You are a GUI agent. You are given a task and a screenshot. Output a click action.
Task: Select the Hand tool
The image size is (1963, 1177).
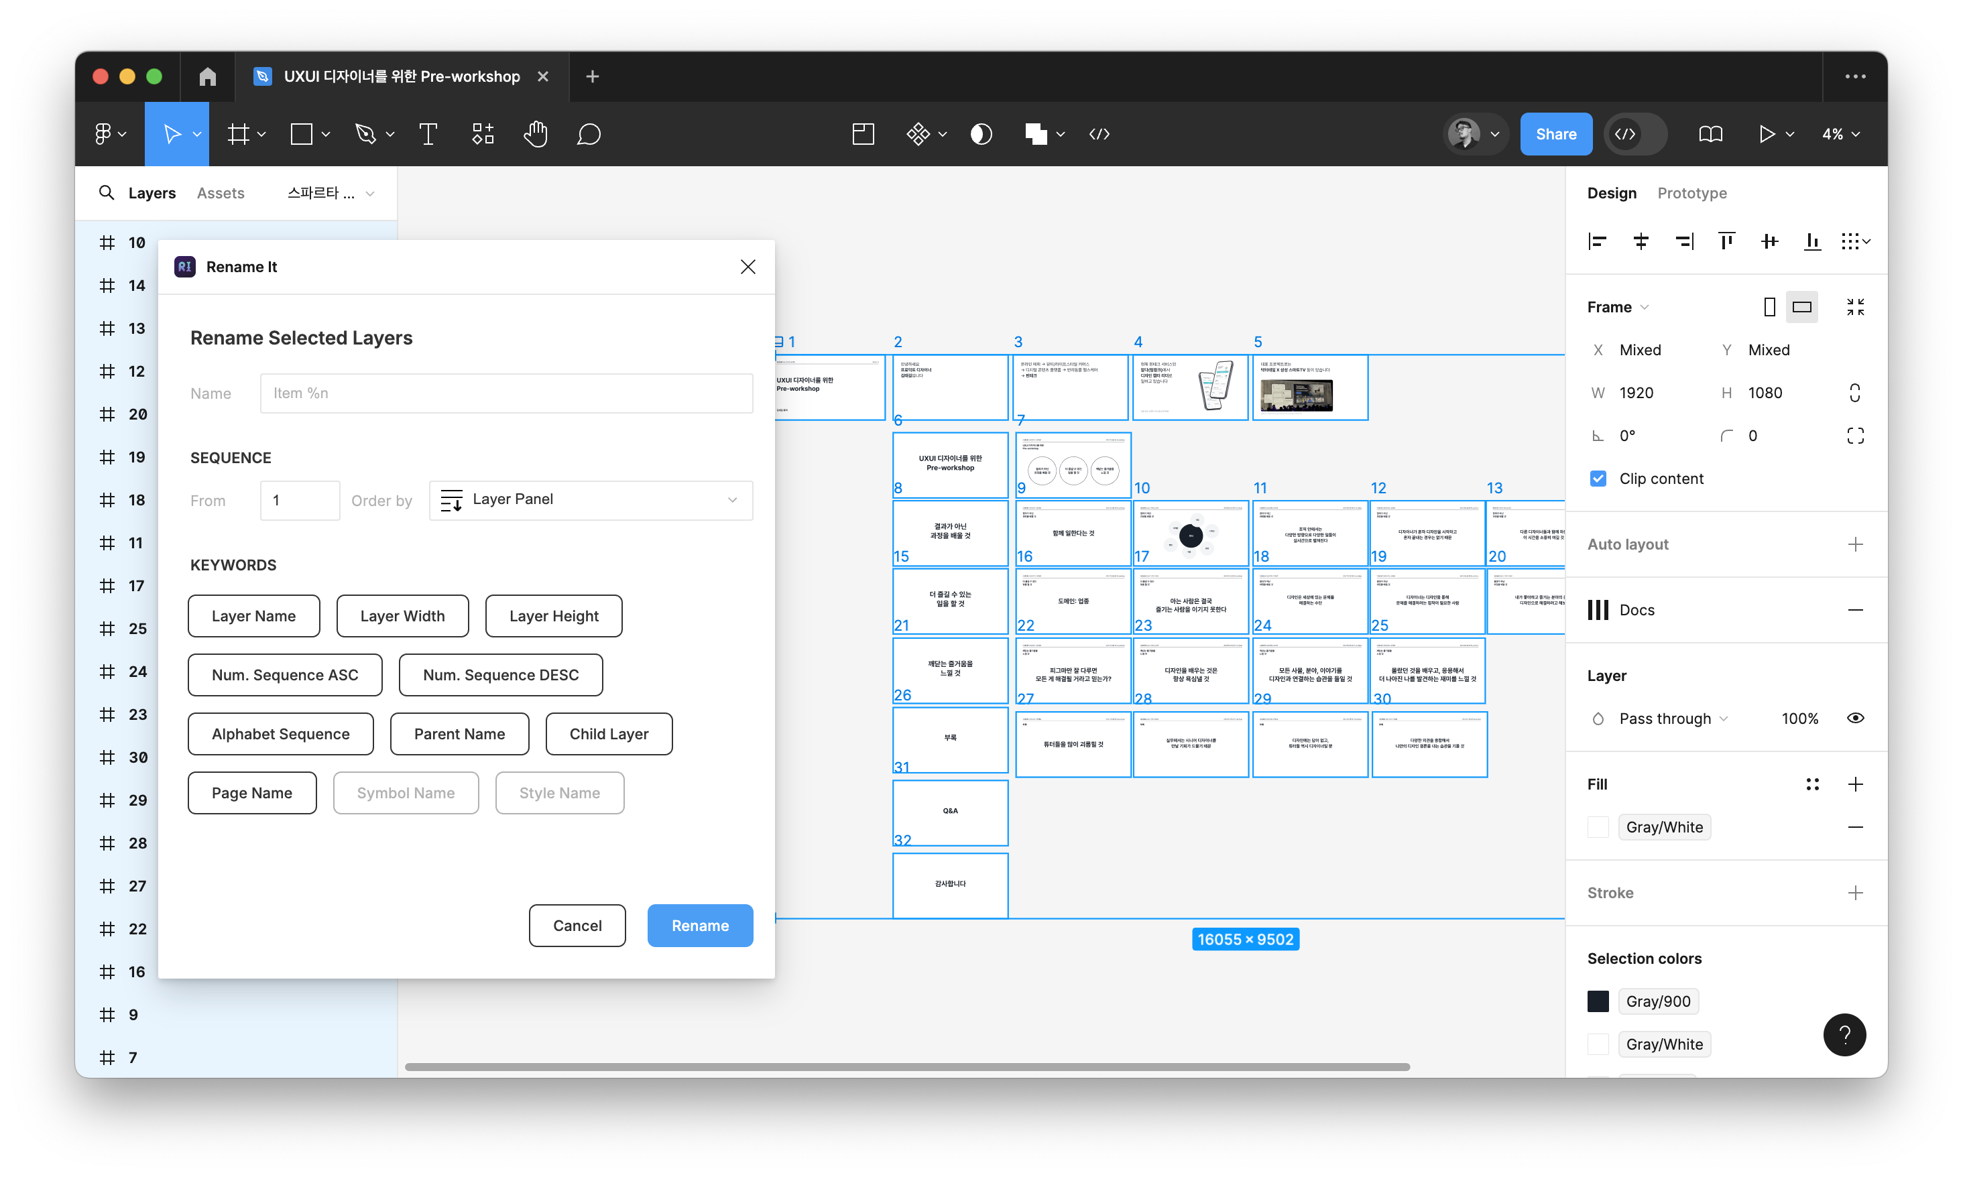point(536,134)
